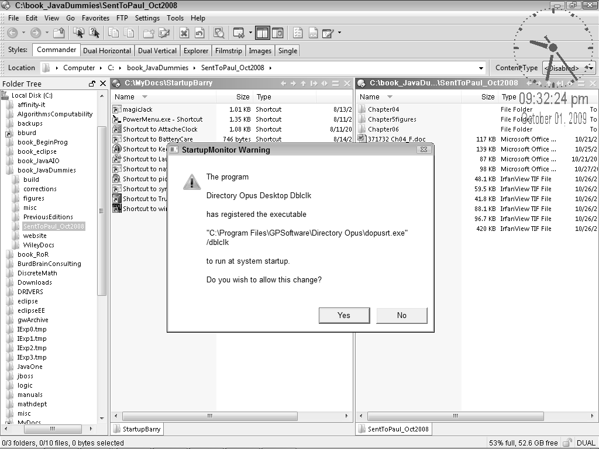Toggle Folder Tree float/lock icon
The image size is (599, 449).
(x=92, y=84)
